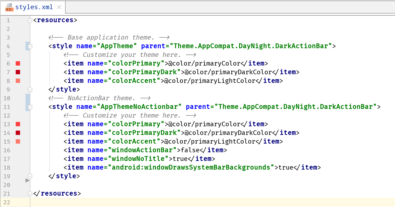This screenshot has width=395, height=207.
Task: Click the colorPrimaryDark swatch on line 14
Action: [17, 133]
